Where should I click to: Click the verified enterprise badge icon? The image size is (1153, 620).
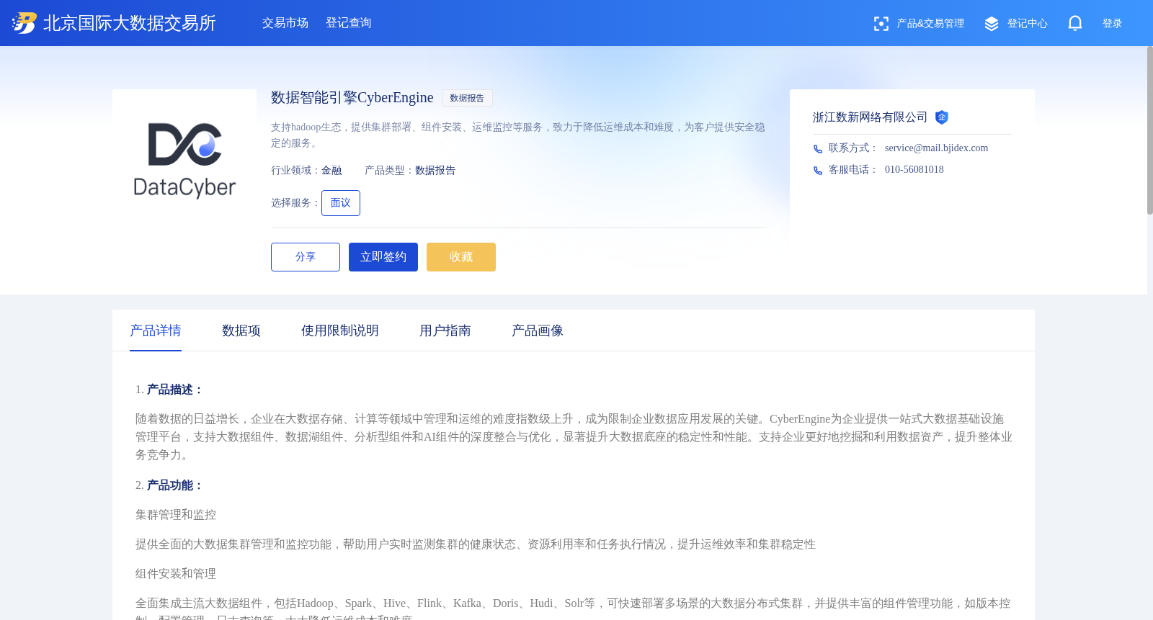(941, 117)
